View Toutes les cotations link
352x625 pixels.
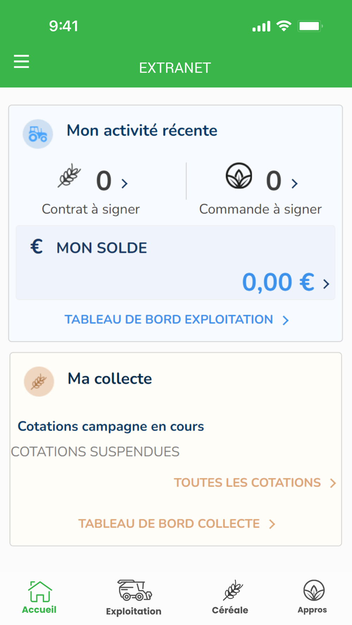click(x=254, y=483)
